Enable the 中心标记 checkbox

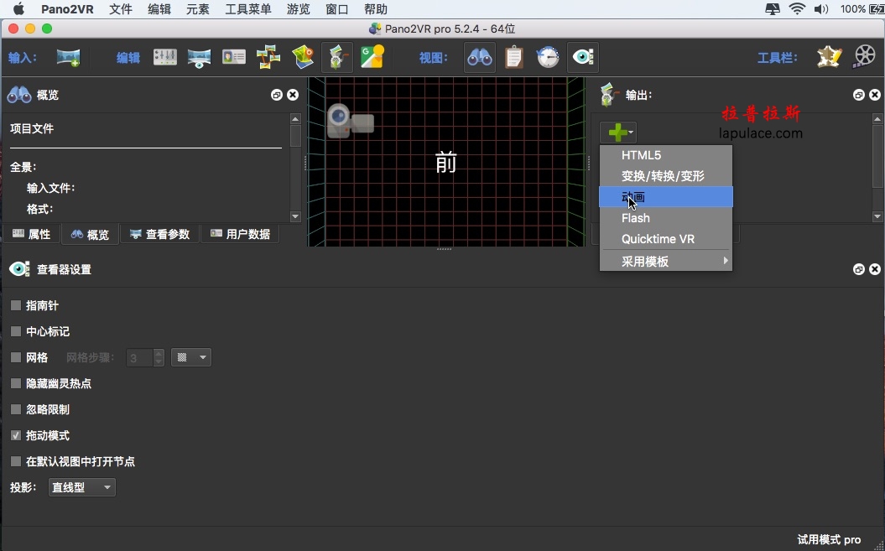point(16,331)
